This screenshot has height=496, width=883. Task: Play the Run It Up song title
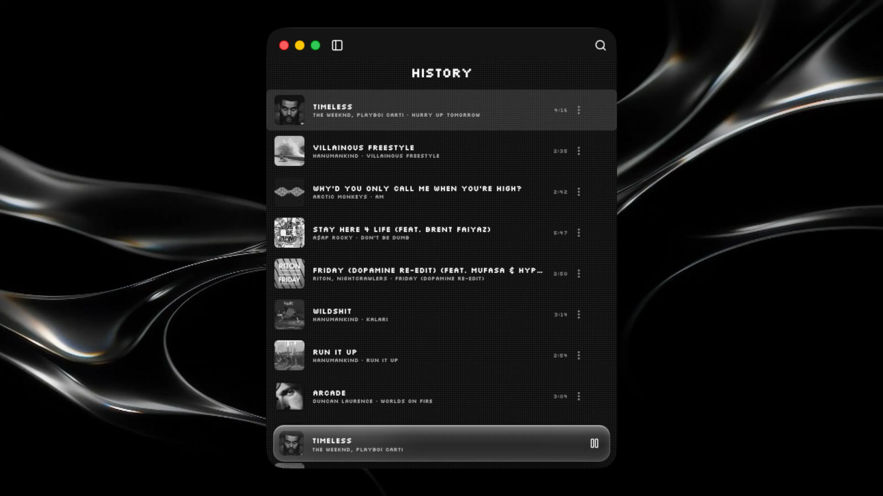tap(335, 352)
